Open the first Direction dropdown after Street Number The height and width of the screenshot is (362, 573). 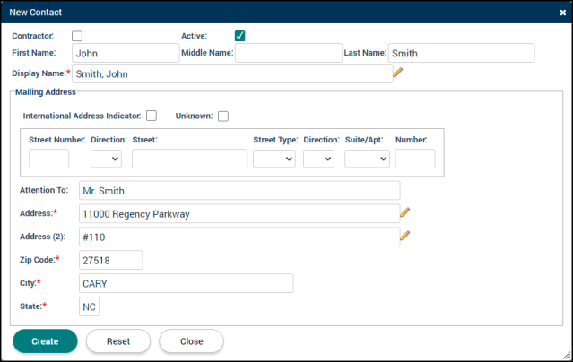pos(106,159)
